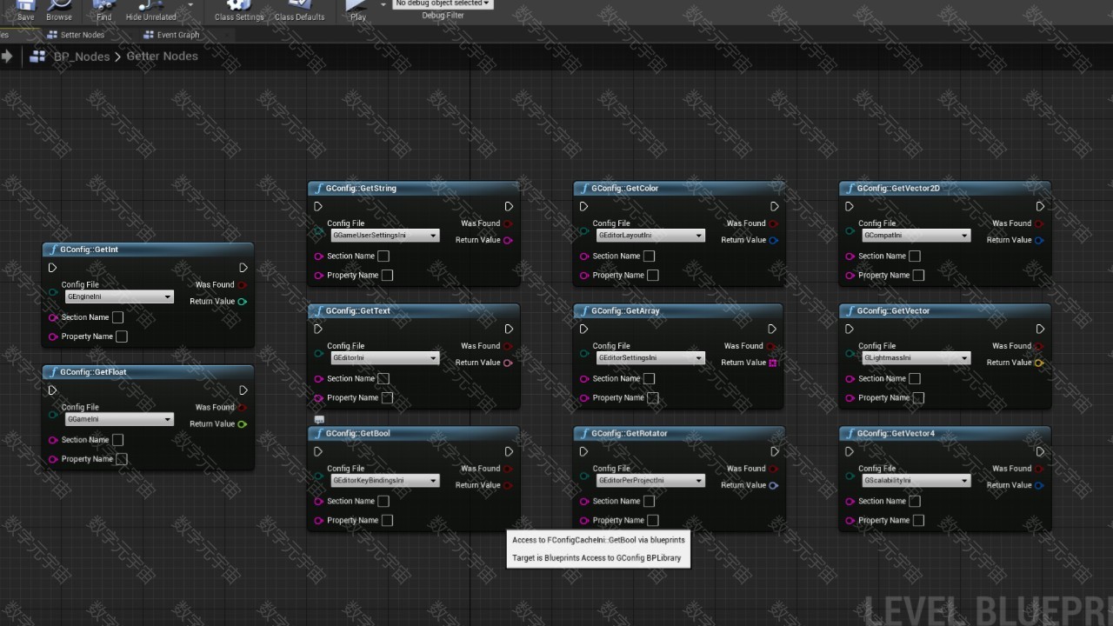1113x626 pixels.
Task: Switch to the Setter Nodes tab
Action: pos(76,35)
